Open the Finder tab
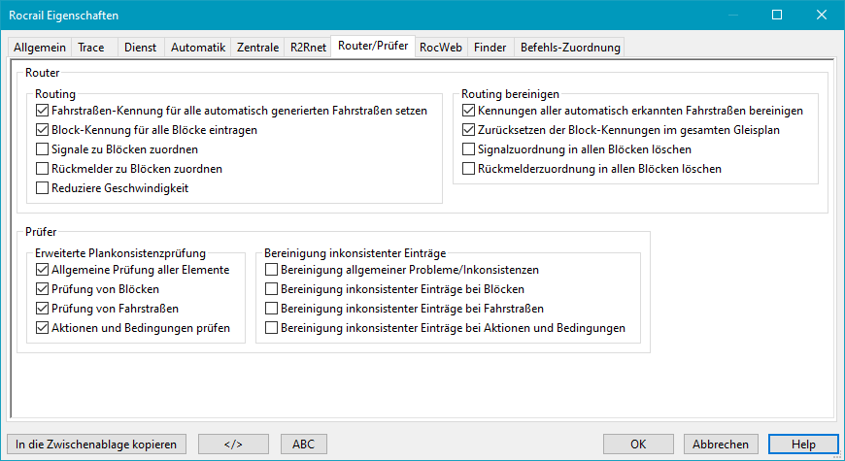The height and width of the screenshot is (461, 845). (x=490, y=47)
